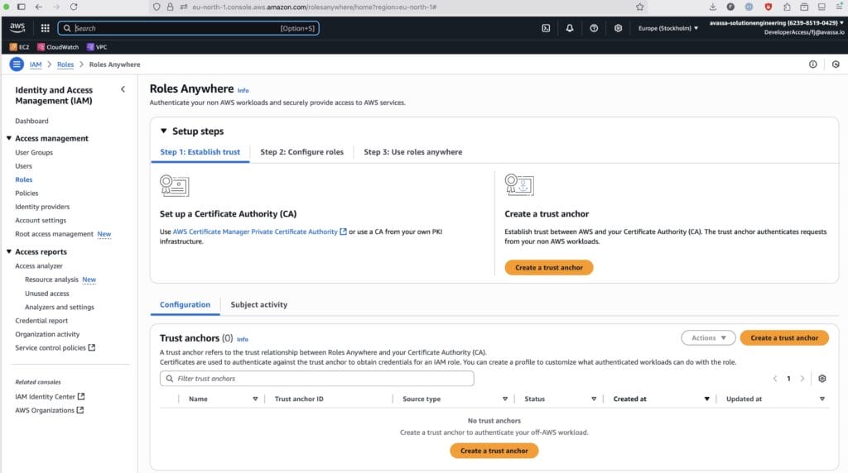Screen dimensions: 848x473
Task: Open console settings gear in header
Action: click(618, 28)
